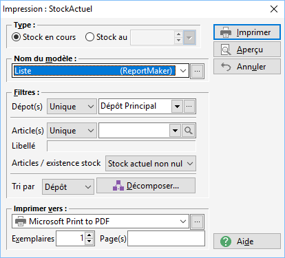Screen dimensions: 285x258
Task: Click the magnifier search icon next to Article(s)
Action: click(189, 131)
